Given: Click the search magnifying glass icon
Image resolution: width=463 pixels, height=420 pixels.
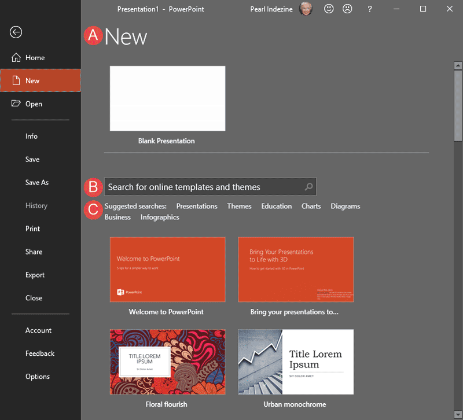Looking at the screenshot, I should point(310,187).
